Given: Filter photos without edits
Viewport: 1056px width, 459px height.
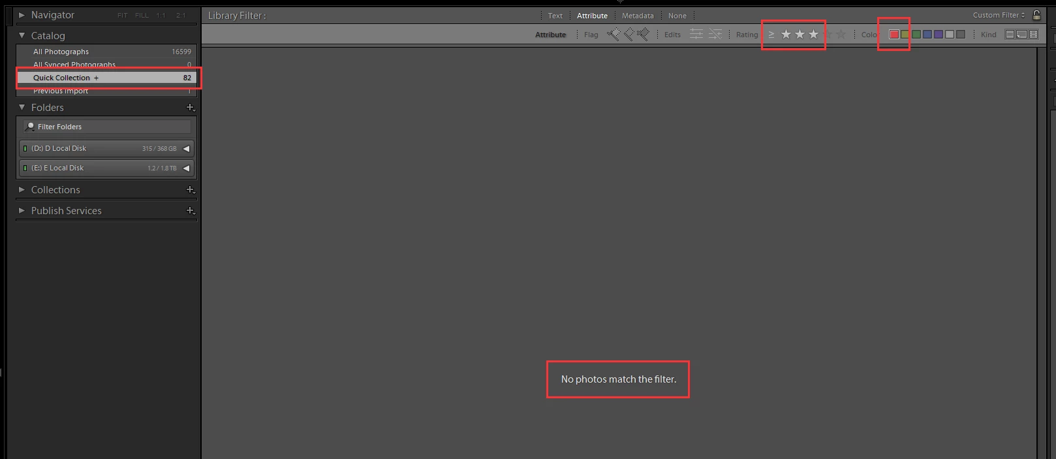Looking at the screenshot, I should pos(715,35).
